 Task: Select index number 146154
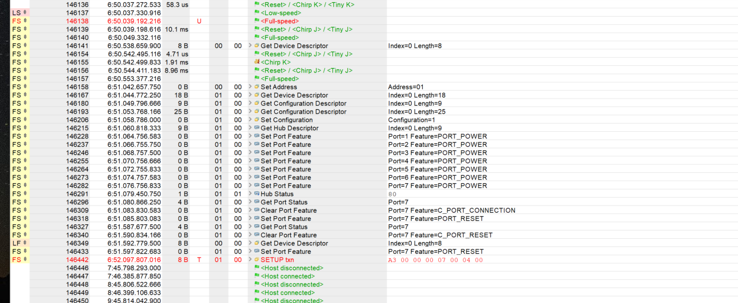click(77, 54)
